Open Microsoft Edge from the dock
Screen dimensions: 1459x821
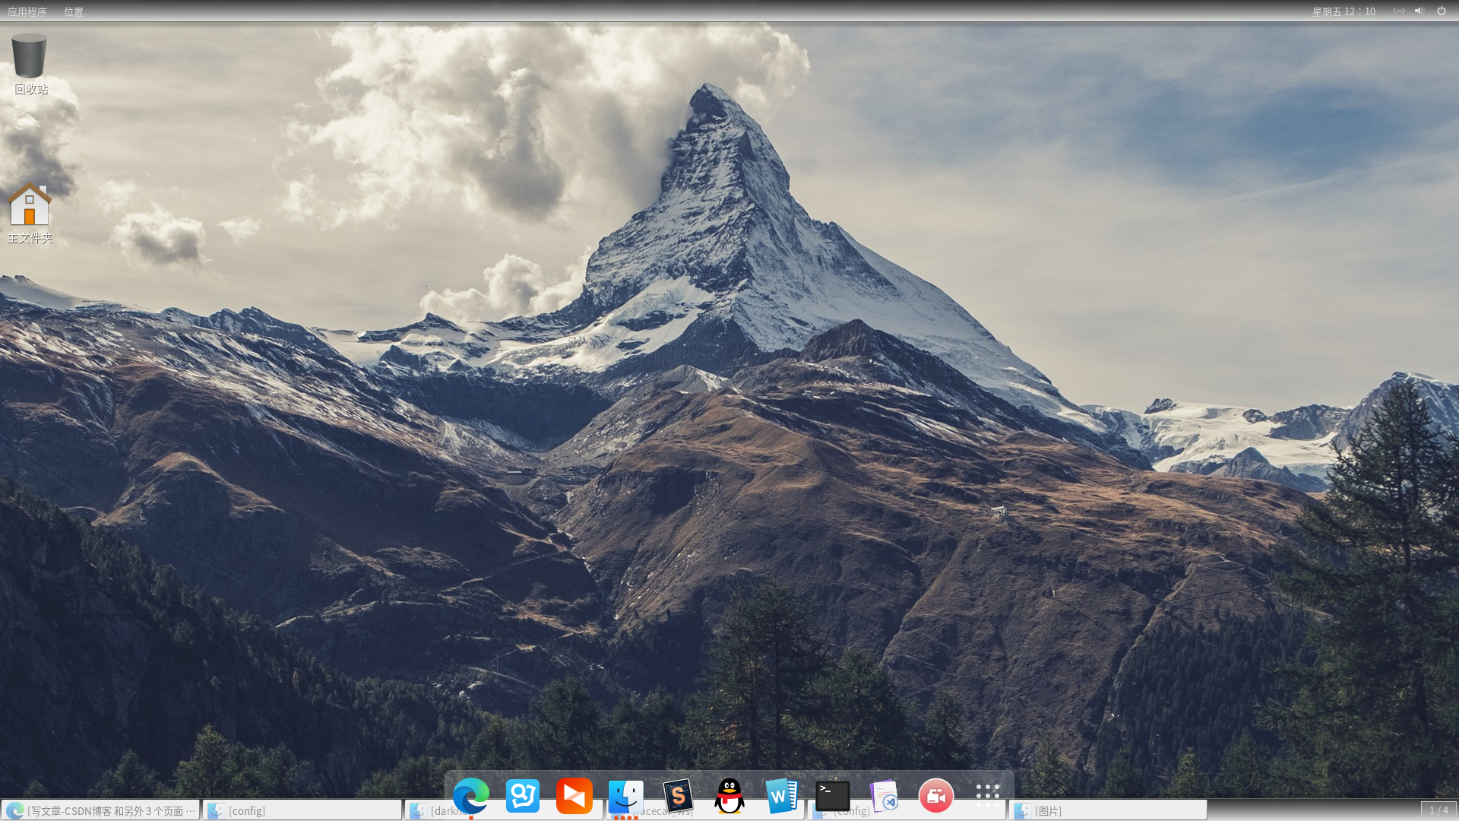[x=470, y=796]
